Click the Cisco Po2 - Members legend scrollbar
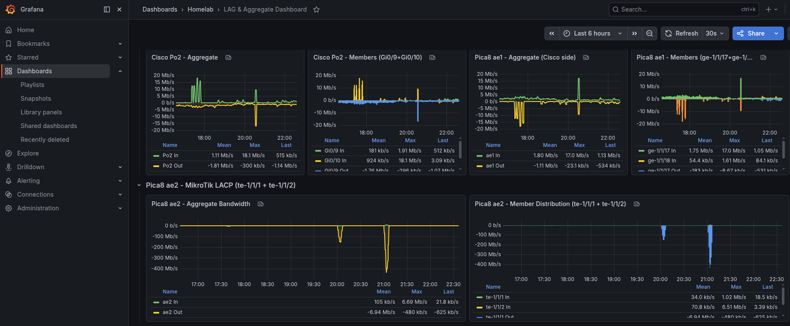This screenshot has height=326, width=790. pyautogui.click(x=460, y=150)
